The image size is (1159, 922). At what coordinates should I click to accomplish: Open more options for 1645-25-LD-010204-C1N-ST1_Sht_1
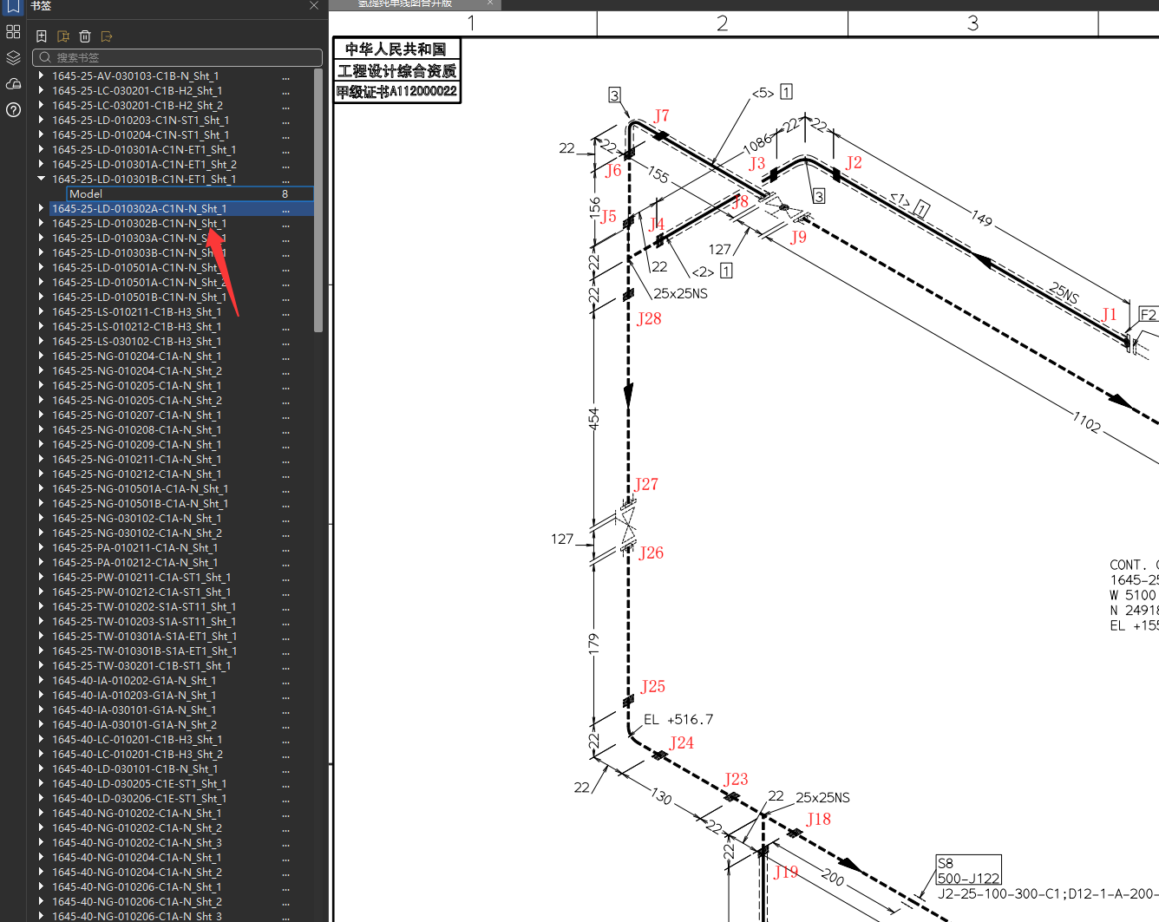285,135
